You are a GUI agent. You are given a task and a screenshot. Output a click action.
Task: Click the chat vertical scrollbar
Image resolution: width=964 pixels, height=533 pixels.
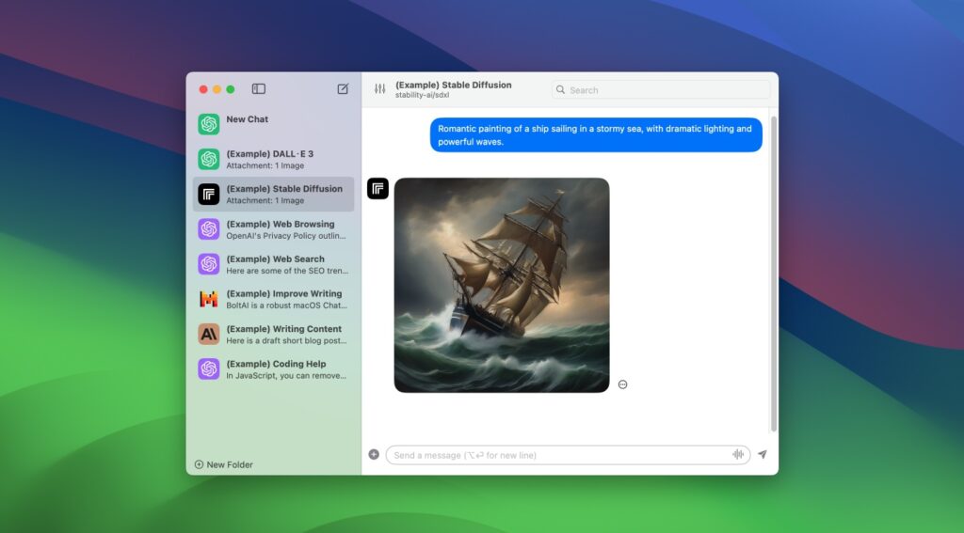[774, 274]
